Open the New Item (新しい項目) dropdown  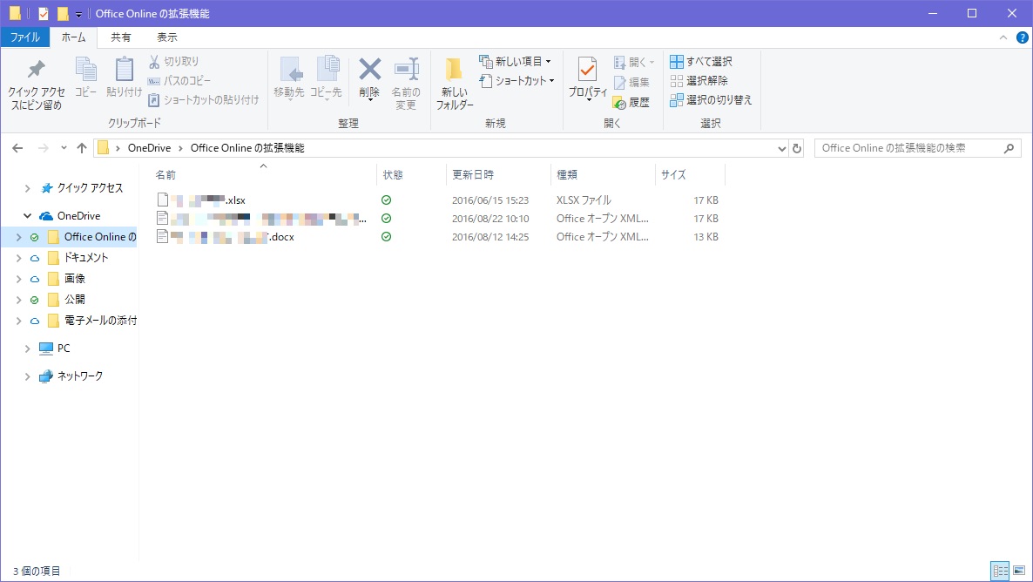click(515, 61)
